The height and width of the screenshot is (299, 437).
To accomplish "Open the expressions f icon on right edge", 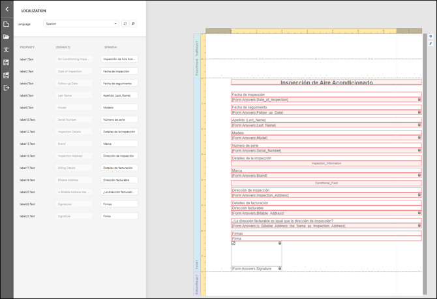I will tap(430, 44).
